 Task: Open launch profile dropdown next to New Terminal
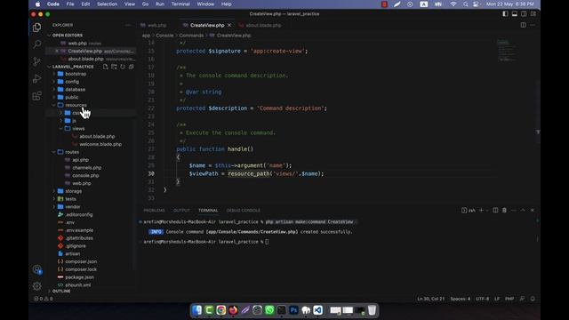click(487, 211)
